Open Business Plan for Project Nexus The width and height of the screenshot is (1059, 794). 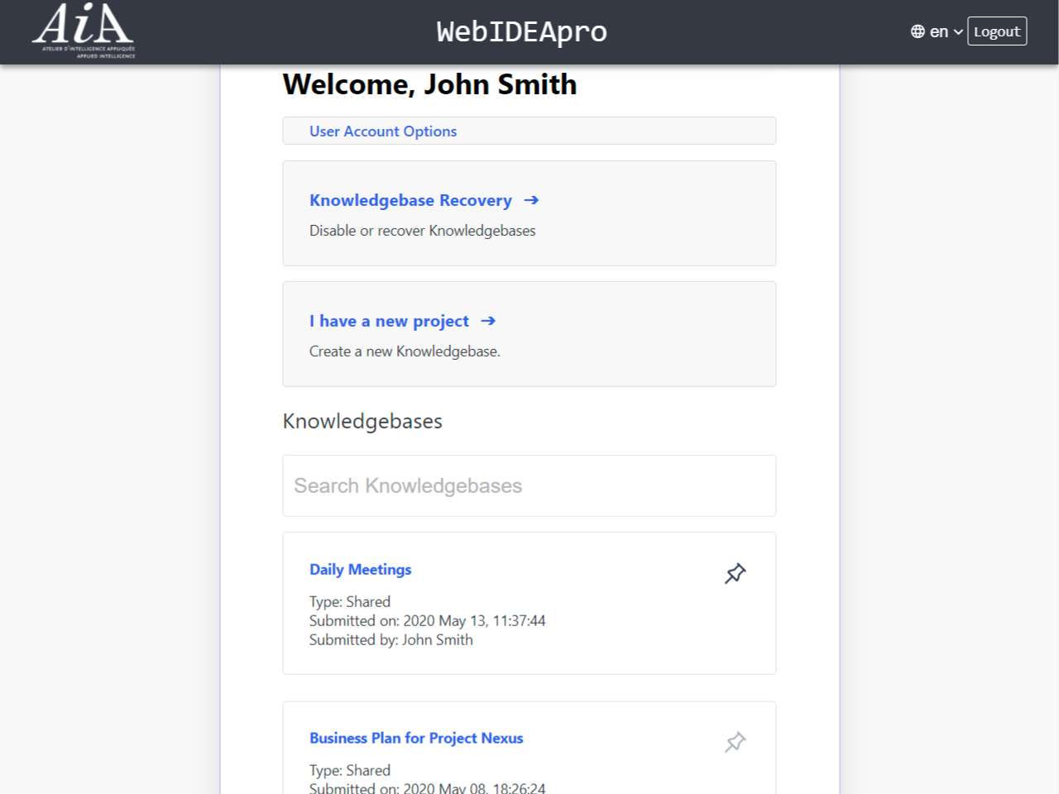coord(416,738)
